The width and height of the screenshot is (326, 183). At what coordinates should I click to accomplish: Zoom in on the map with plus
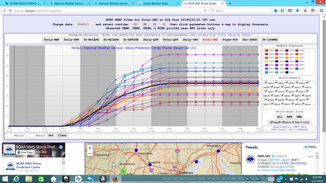(90, 148)
